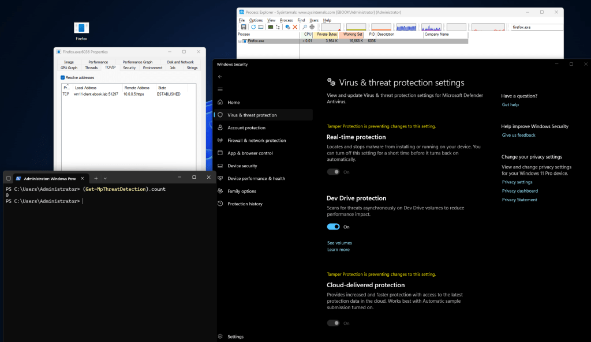Uncheck the Resolve addresses checkbox
This screenshot has width=591, height=342.
click(x=63, y=77)
